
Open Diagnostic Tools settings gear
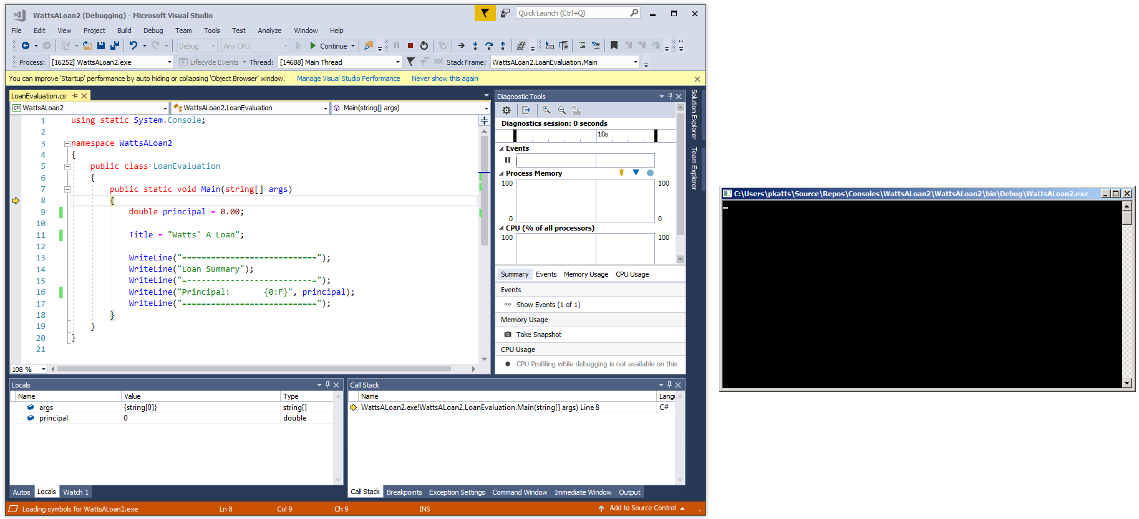coord(506,110)
